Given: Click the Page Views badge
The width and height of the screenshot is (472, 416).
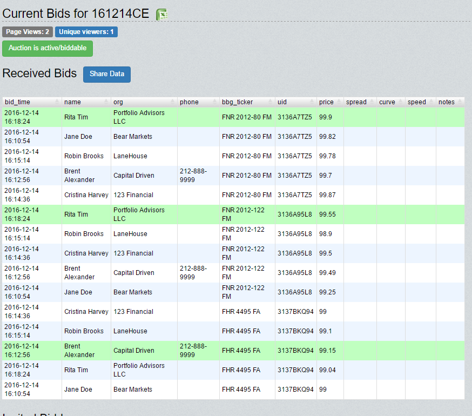Looking at the screenshot, I should [28, 32].
